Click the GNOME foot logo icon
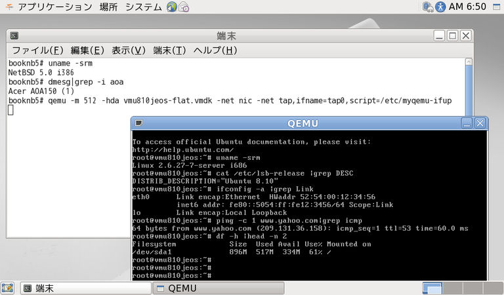This screenshot has height=295, width=504. coord(9,7)
